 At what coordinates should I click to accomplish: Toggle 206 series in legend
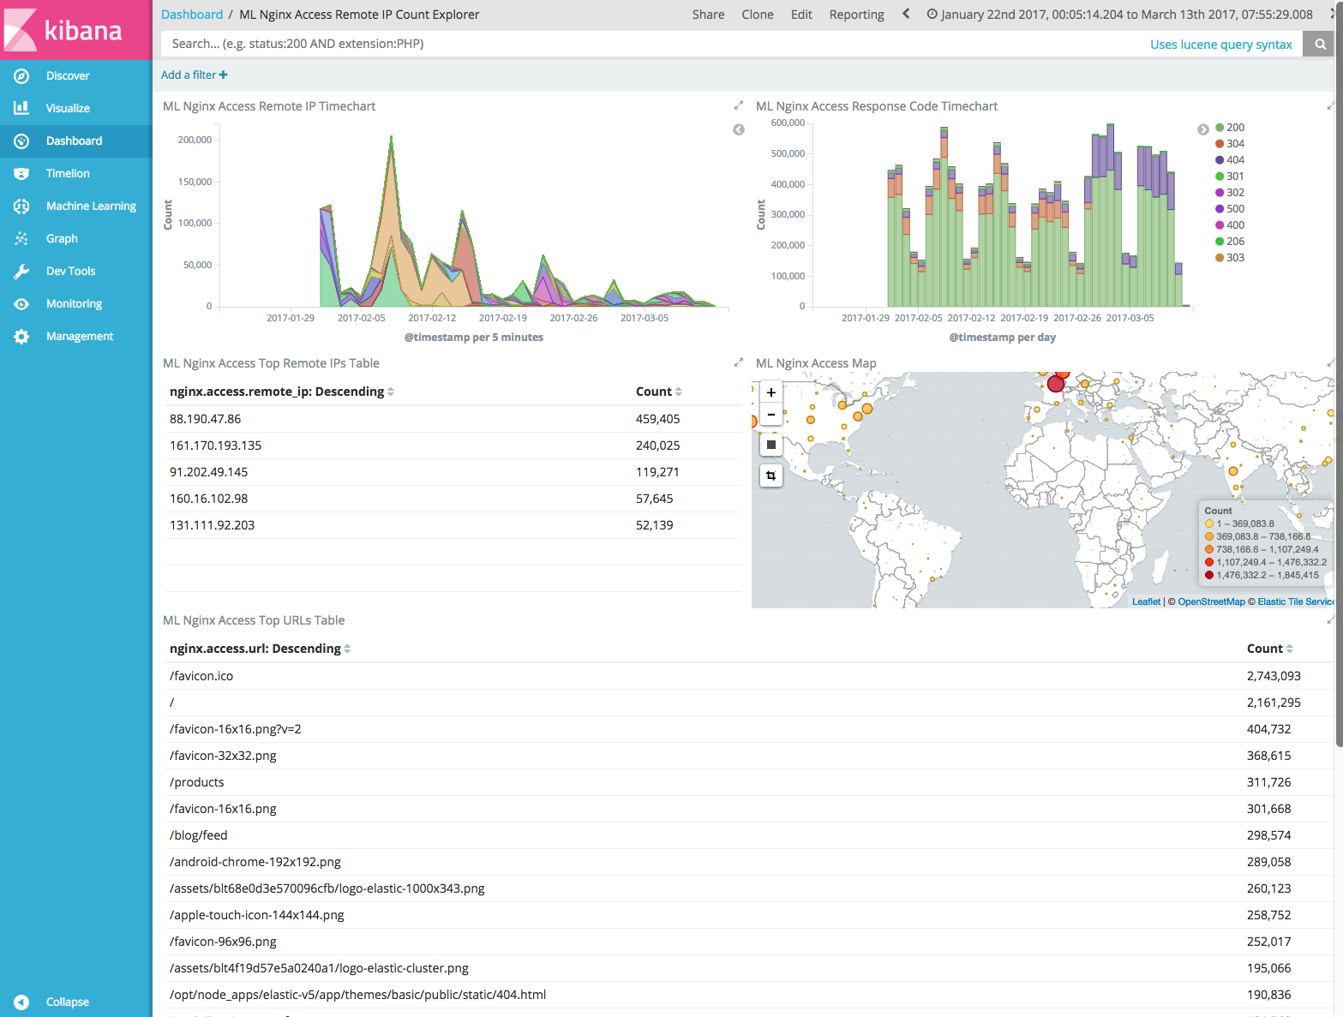(1230, 242)
